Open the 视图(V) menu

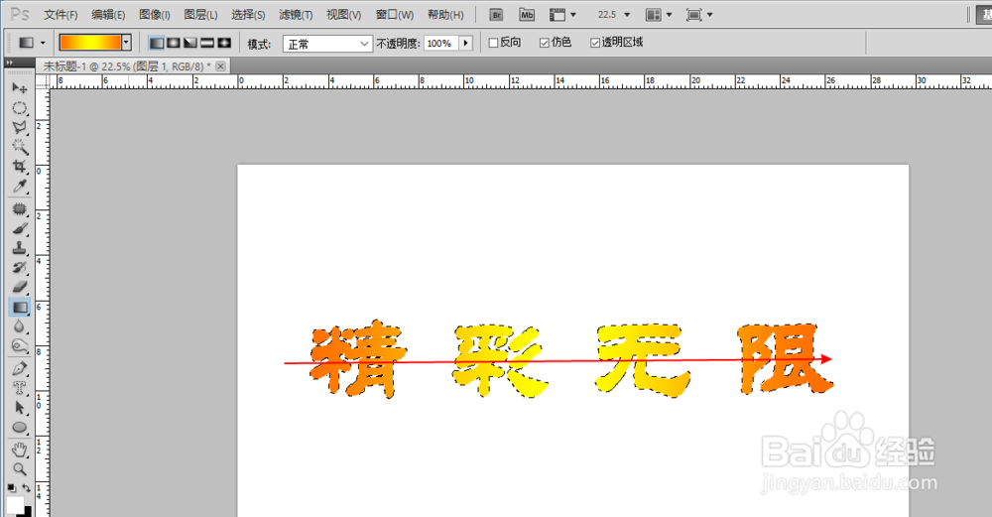click(343, 15)
